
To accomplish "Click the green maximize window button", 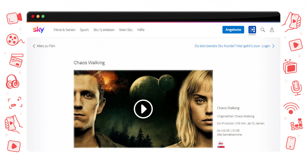I will coord(43,16).
